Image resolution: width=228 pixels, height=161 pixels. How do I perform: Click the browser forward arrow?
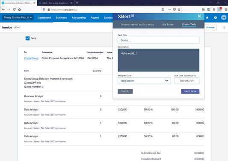[x=9, y=9]
